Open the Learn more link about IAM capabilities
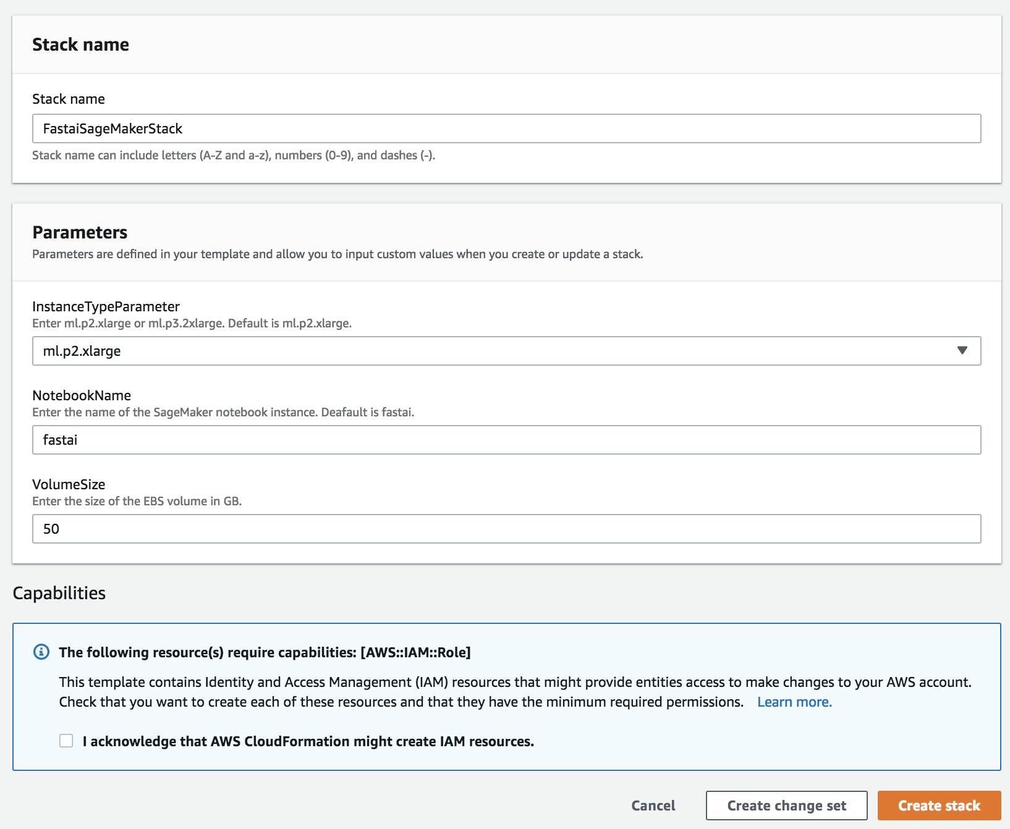The width and height of the screenshot is (1010, 829). (794, 702)
